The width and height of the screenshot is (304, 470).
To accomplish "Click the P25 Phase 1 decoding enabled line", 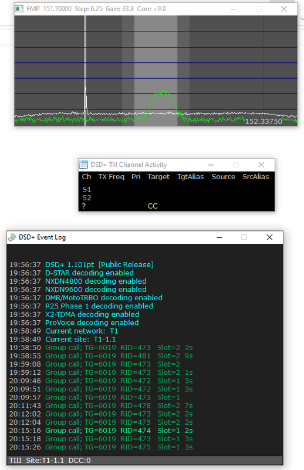I will point(81,306).
